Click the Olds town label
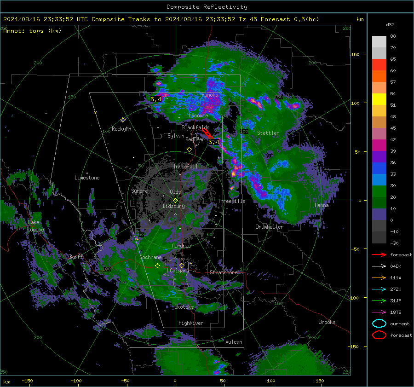Image resolution: width=414 pixels, height=387 pixels. click(x=175, y=192)
